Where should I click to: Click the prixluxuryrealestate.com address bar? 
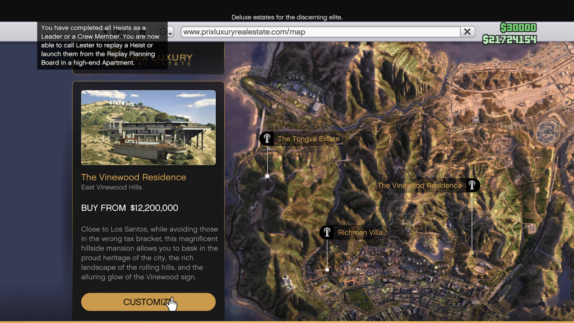320,32
